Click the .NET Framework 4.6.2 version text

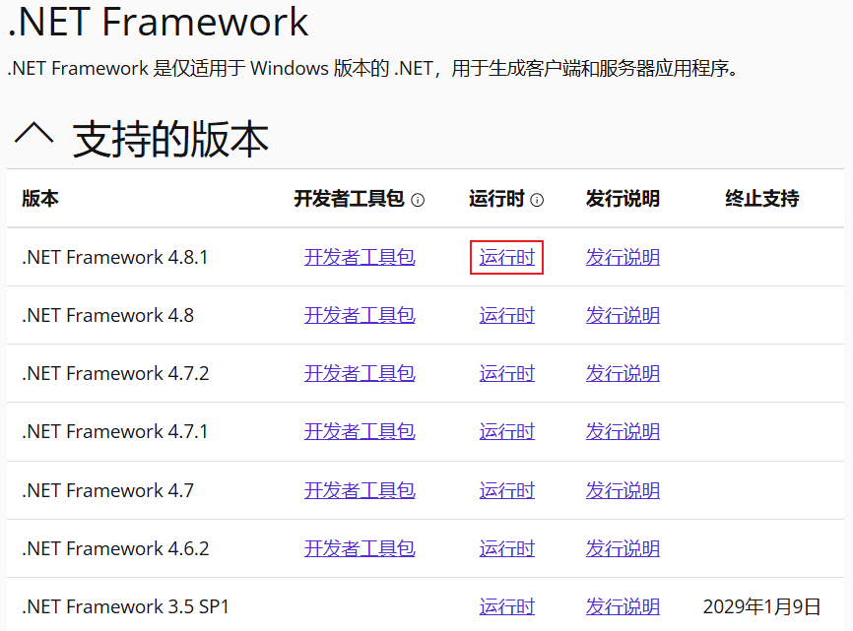click(x=115, y=548)
